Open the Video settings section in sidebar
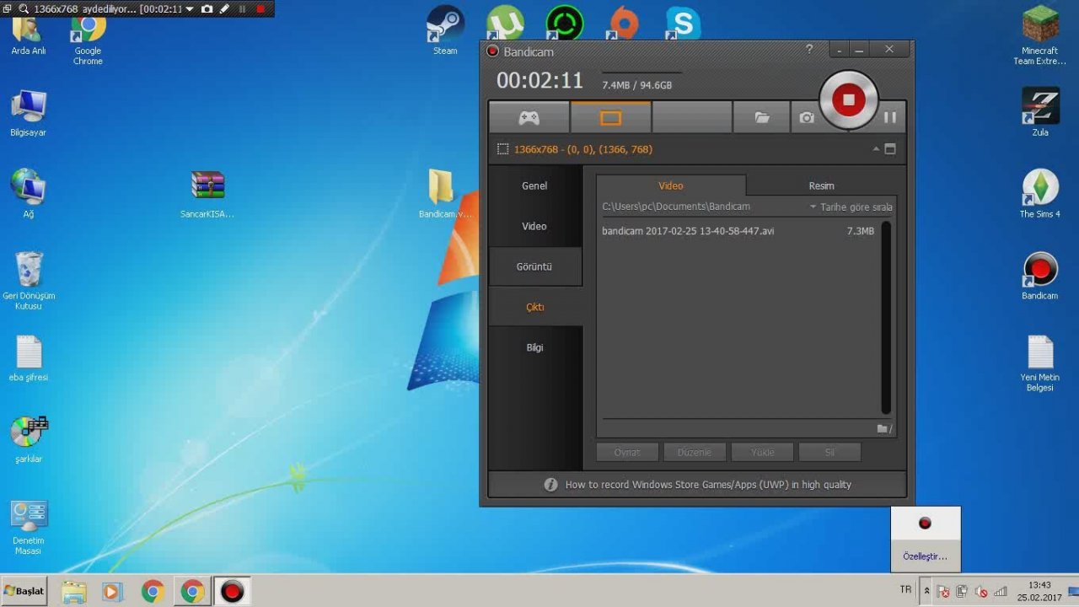 (x=534, y=226)
